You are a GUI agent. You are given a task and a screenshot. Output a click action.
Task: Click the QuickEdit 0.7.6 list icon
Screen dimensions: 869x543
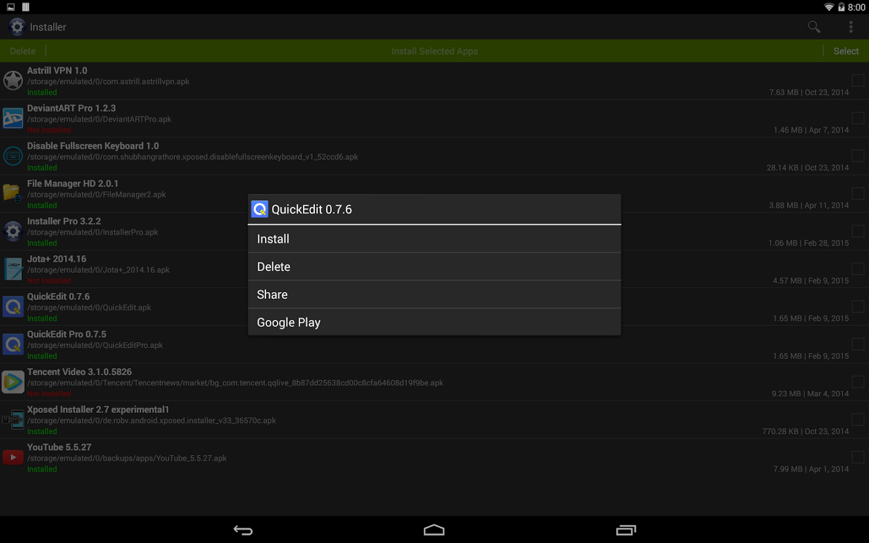(13, 306)
